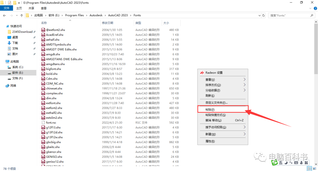Open the 主页 ribbon tab
This screenshot has height=171, width=318.
tap(19, 8)
